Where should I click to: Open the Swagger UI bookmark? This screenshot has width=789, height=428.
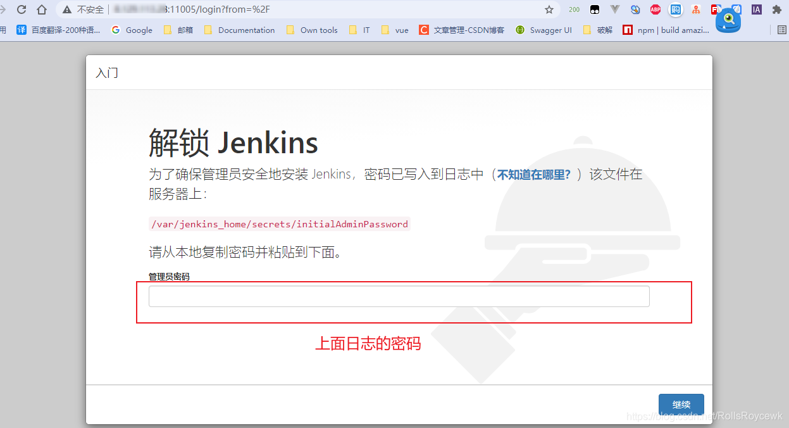pyautogui.click(x=544, y=30)
